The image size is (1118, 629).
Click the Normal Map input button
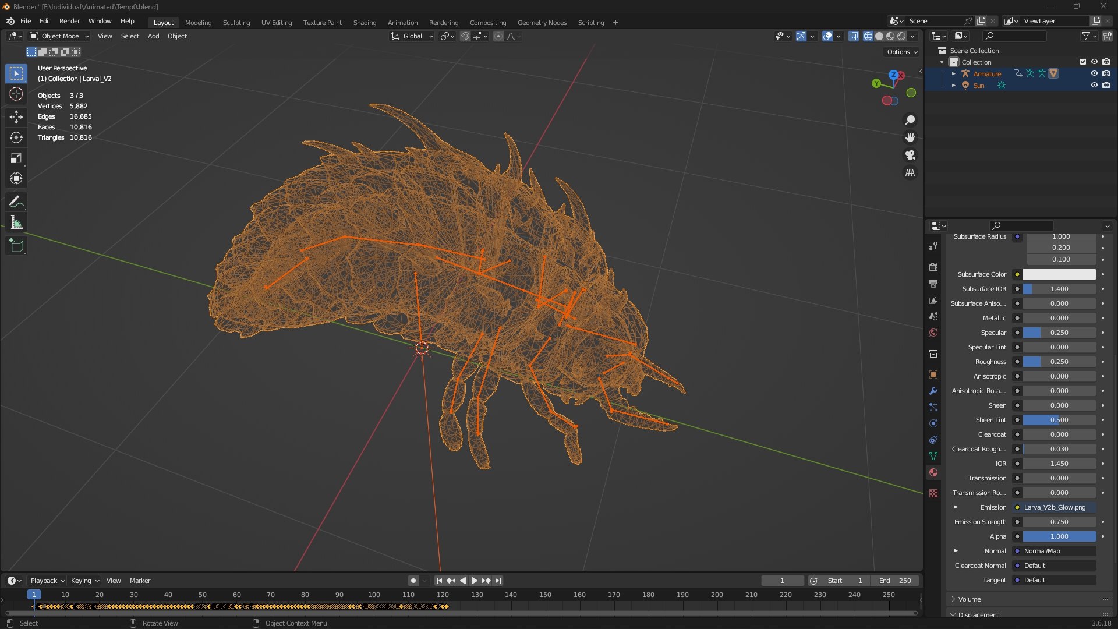point(1059,551)
